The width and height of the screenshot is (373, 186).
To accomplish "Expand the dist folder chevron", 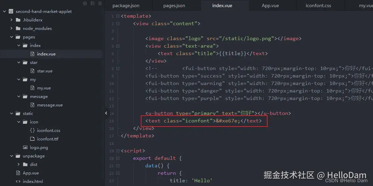I will (18, 165).
